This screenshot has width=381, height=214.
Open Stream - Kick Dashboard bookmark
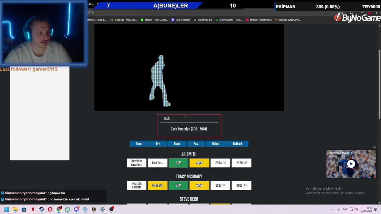pyautogui.click(x=154, y=20)
